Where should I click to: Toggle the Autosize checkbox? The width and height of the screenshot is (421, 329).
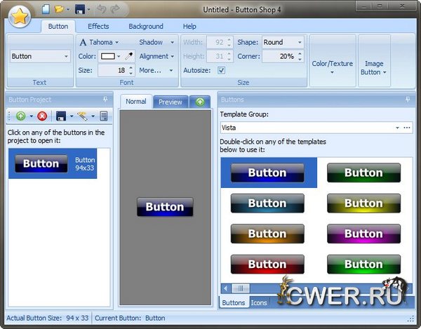coord(222,70)
